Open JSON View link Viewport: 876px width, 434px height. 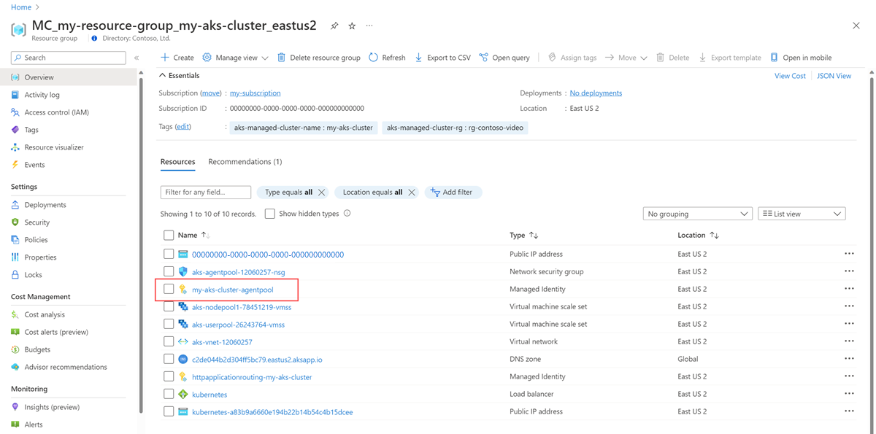click(x=834, y=76)
